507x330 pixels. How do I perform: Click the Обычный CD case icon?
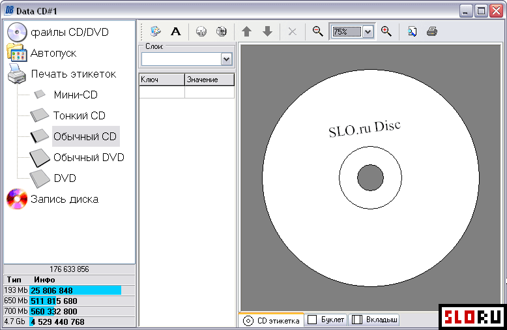coord(40,136)
